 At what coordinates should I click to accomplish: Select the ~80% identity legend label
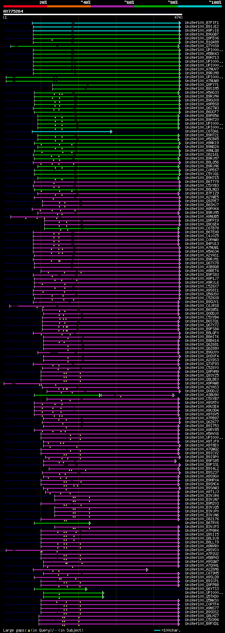(x=173, y=2)
